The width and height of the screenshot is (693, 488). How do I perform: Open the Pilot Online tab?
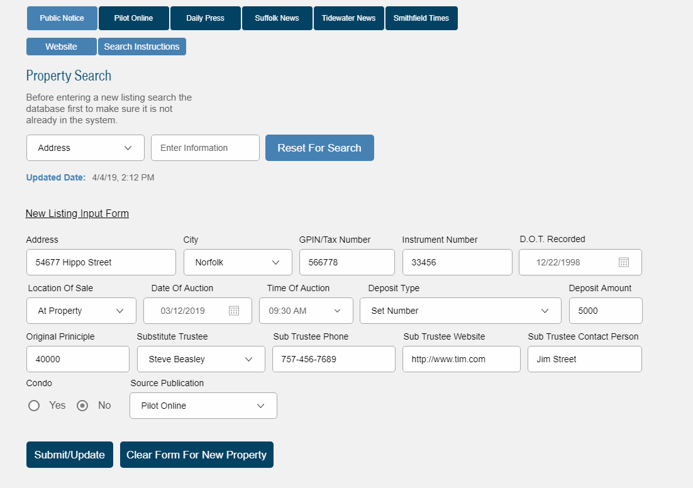(133, 18)
